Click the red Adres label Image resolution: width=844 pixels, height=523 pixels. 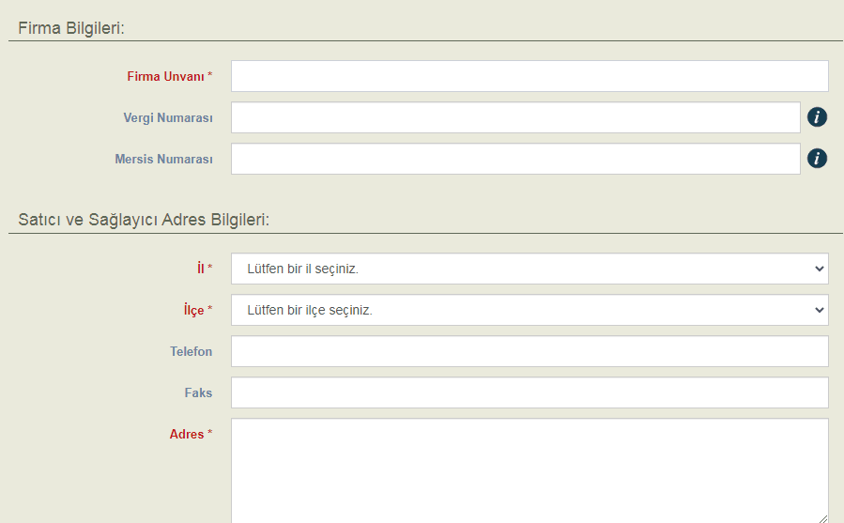[187, 434]
